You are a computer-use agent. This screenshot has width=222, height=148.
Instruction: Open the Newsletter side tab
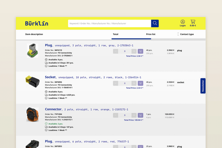pos(203,86)
